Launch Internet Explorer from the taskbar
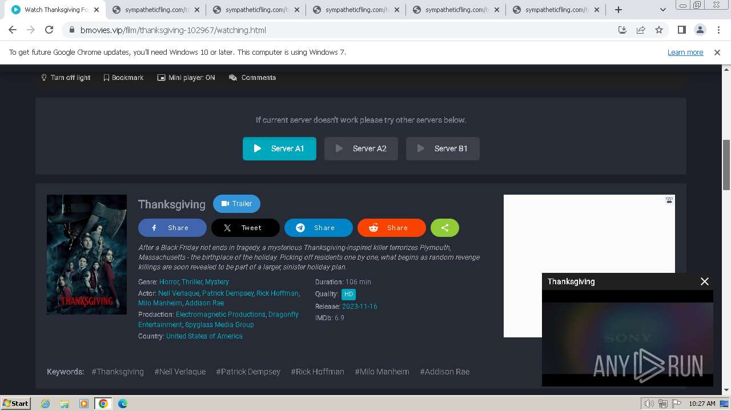The width and height of the screenshot is (731, 411). tap(46, 404)
